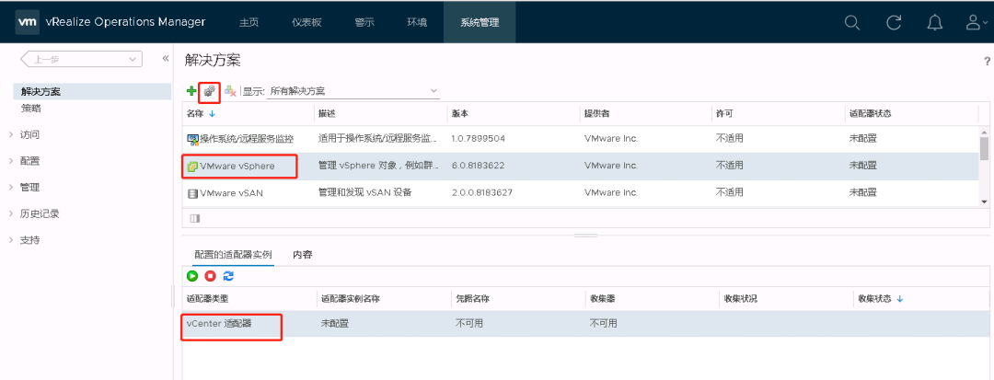This screenshot has width=994, height=380.
Task: Click the green plus add solution icon
Action: (x=191, y=91)
